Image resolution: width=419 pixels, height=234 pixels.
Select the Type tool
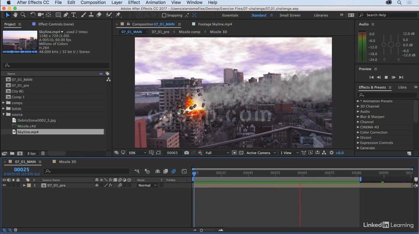(x=74, y=15)
